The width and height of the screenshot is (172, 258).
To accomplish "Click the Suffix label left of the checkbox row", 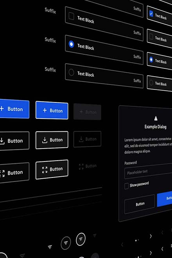I will [x=50, y=11].
